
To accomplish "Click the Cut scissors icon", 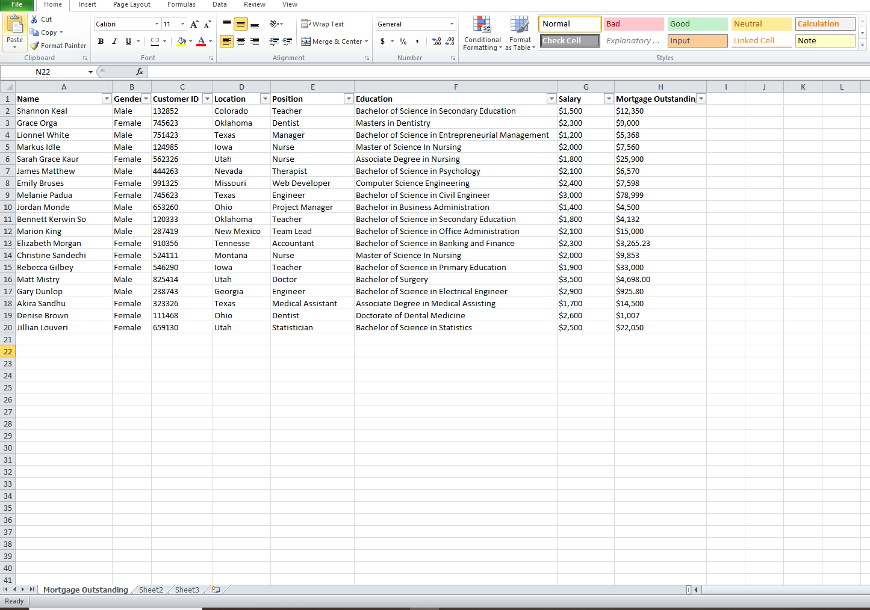I will click(x=34, y=19).
